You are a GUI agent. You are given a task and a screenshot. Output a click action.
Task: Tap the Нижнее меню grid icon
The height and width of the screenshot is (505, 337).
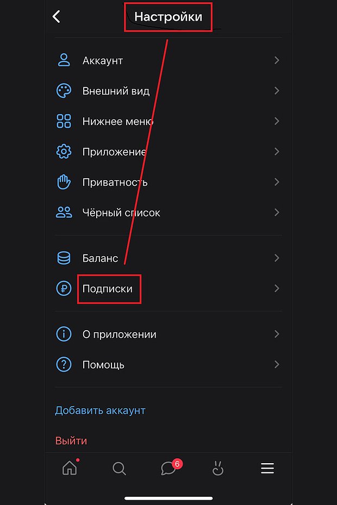(x=64, y=121)
